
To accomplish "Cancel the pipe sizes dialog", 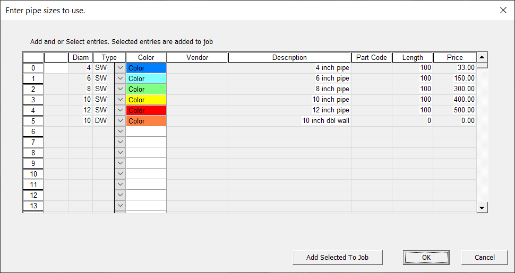I will tap(484, 257).
